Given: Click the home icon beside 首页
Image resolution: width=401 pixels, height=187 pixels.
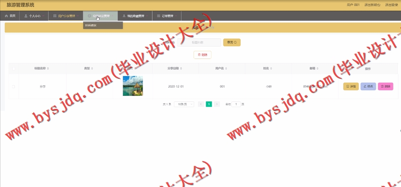Looking at the screenshot, I should pos(7,16).
